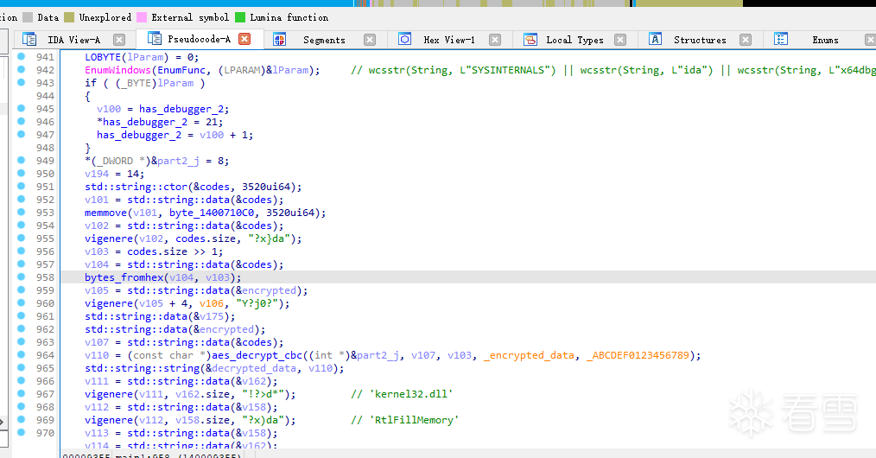Click the Data legend color swatch
This screenshot has width=876, height=458.
pos(28,17)
